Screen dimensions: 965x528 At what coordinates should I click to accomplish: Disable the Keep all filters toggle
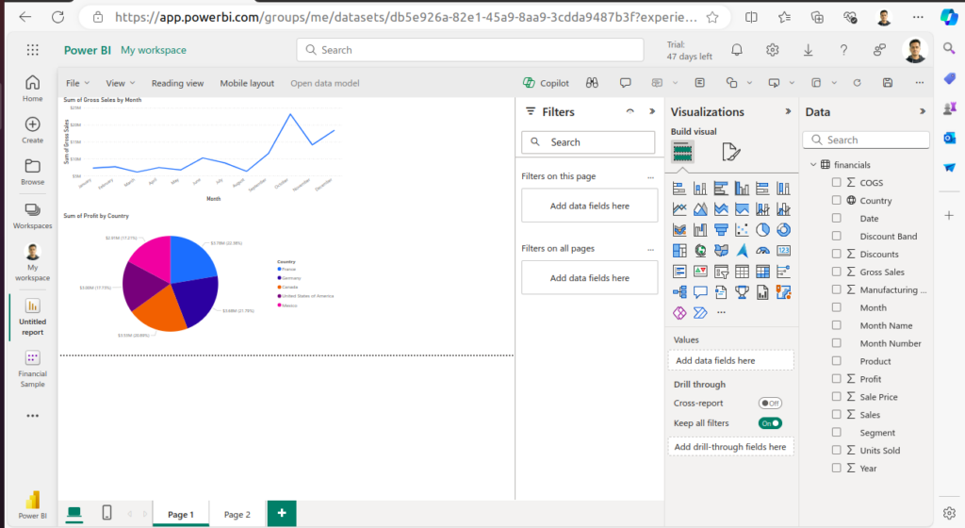tap(770, 423)
